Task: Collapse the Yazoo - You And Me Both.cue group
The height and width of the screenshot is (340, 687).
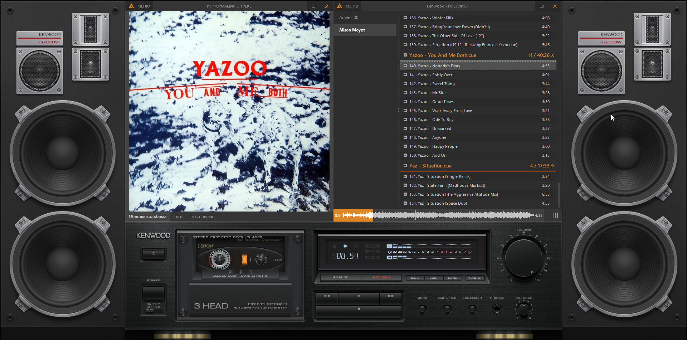Action: tap(553, 55)
